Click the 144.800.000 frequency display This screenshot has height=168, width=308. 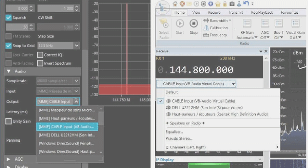(201, 70)
